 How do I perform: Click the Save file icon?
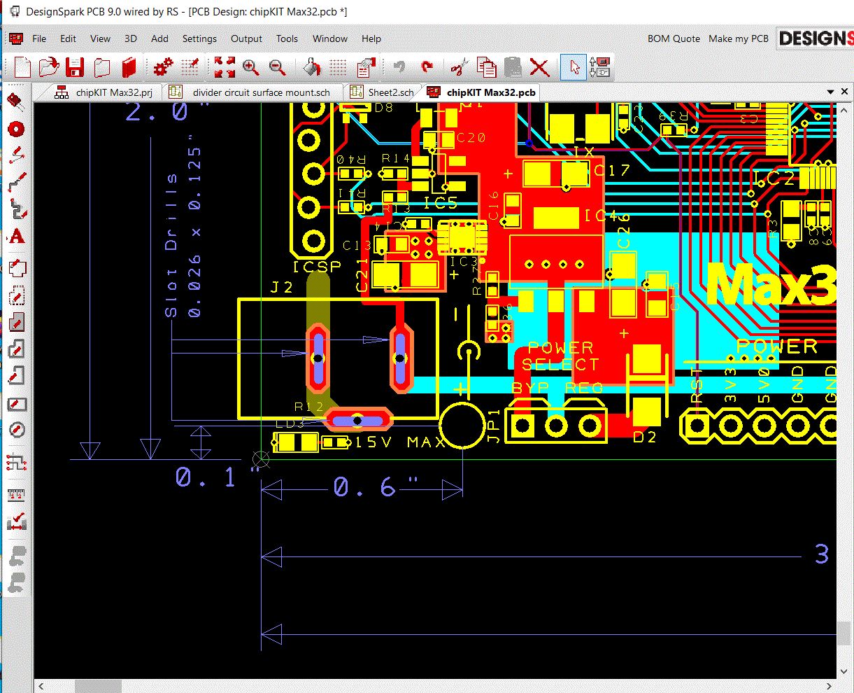click(75, 67)
